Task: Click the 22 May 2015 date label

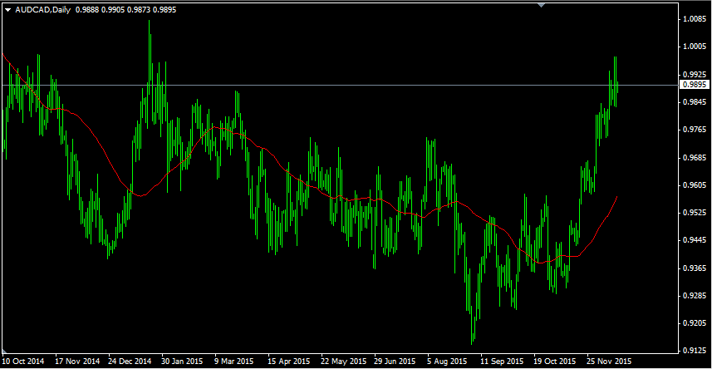Action: pyautogui.click(x=344, y=362)
